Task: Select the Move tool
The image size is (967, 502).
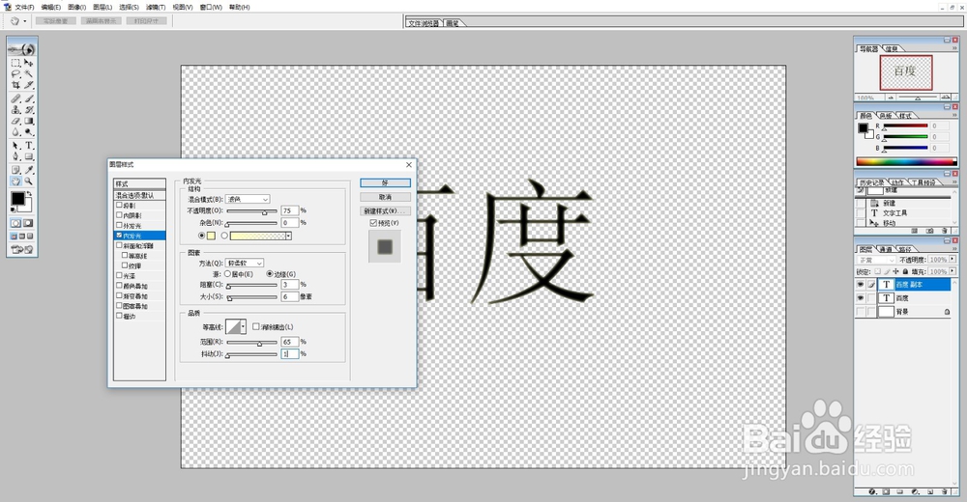Action: tap(28, 63)
